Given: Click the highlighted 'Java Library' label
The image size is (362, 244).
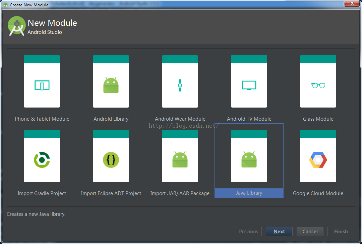Looking at the screenshot, I should [249, 193].
